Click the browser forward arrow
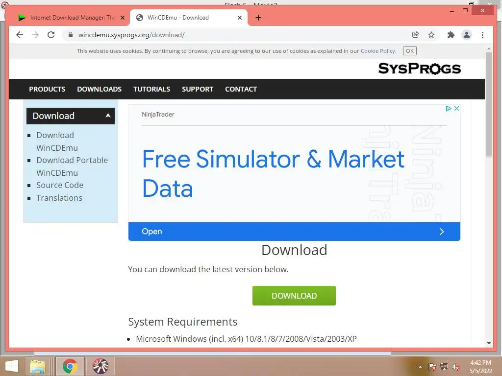The image size is (502, 376). tap(35, 35)
